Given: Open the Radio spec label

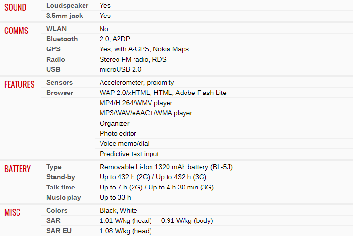Looking at the screenshot, I should [x=55, y=59].
